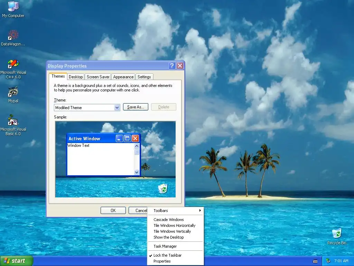This screenshot has height=266, width=354.
Task: Select the Microsoft Visual C++ 6.0 shortcut
Action: (13, 69)
